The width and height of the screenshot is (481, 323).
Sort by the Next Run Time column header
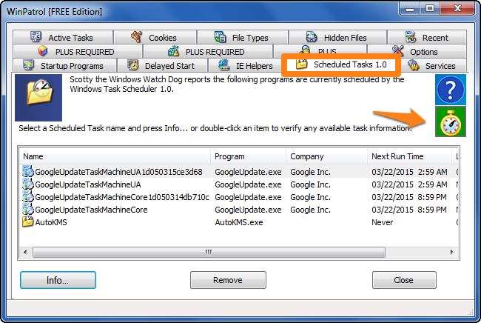coord(409,156)
